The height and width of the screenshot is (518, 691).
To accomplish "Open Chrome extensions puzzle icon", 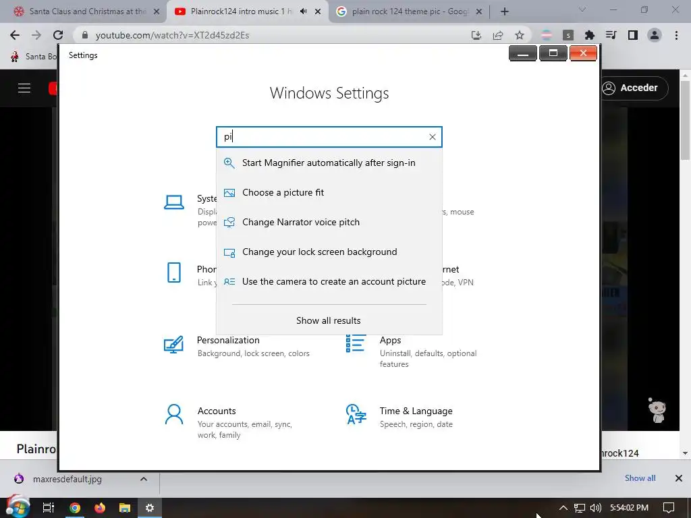I will pos(590,35).
